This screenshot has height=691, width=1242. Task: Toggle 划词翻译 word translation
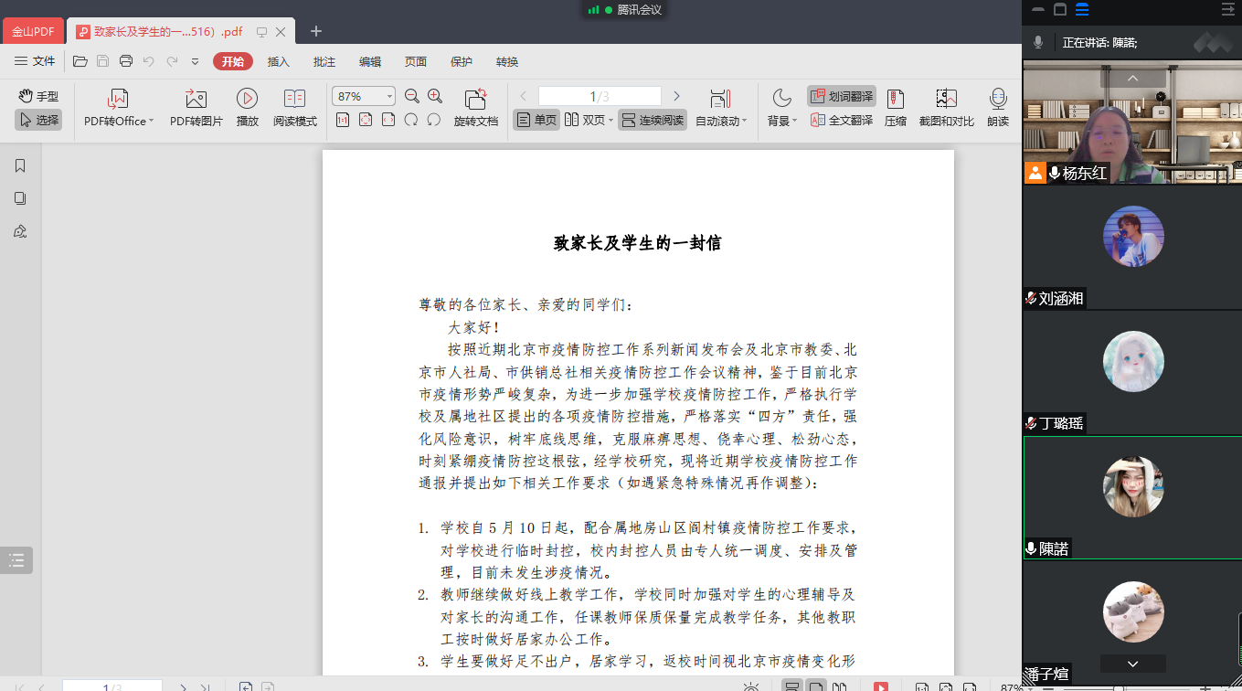[x=841, y=96]
